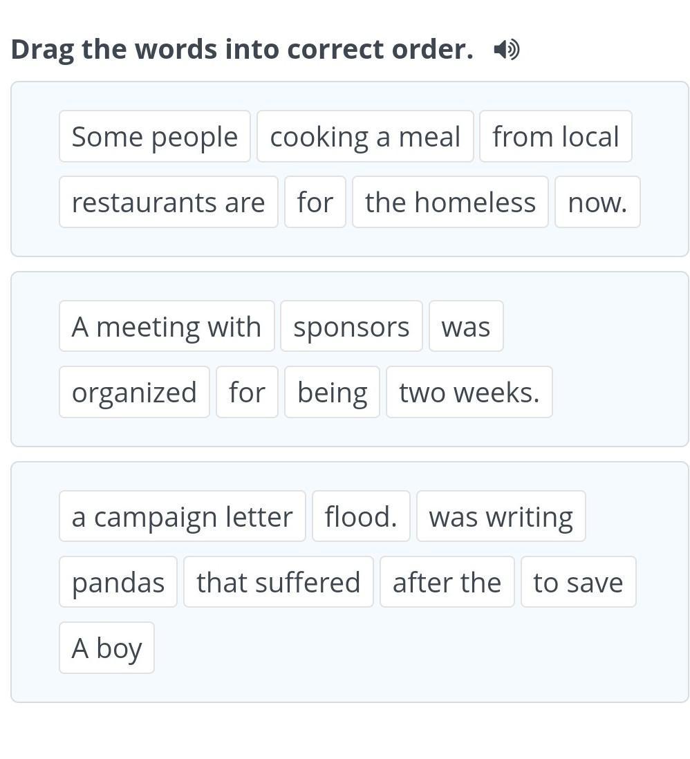Pick the 'organized' tile

coord(134,392)
